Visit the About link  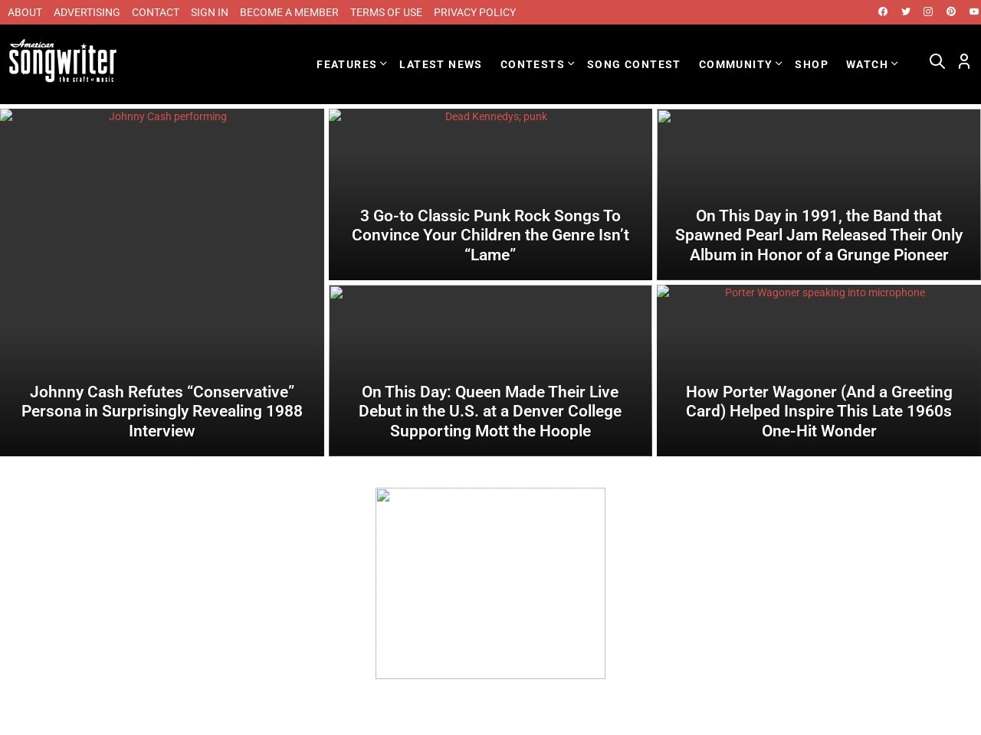coord(25,12)
